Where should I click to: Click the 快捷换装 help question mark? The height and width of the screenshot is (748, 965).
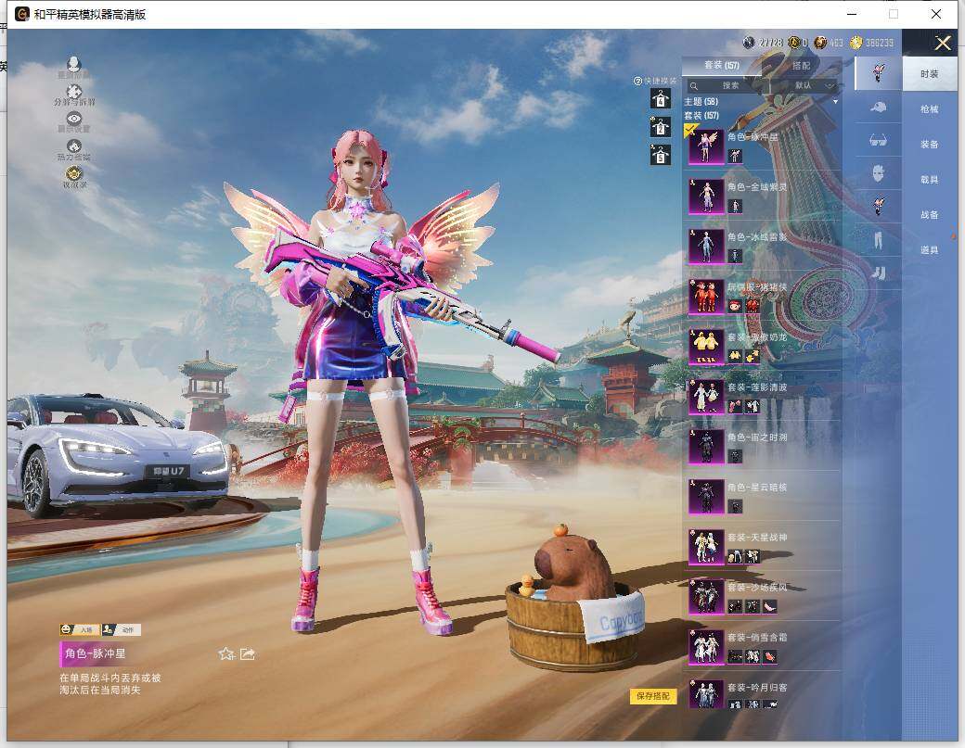pos(637,81)
